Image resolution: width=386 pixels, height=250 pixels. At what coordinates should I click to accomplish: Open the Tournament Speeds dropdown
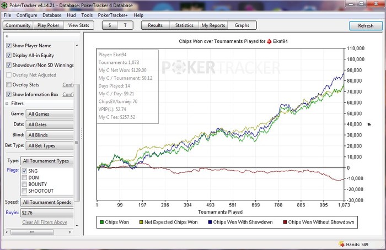[x=47, y=202]
